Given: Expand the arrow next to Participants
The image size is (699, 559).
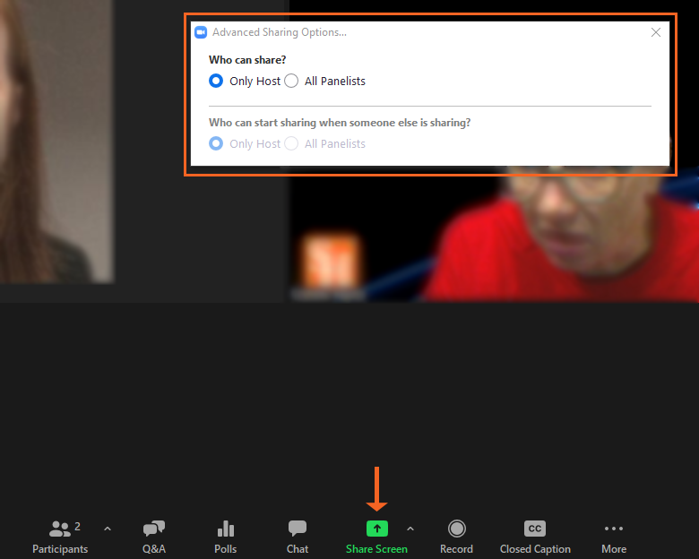Looking at the screenshot, I should tap(108, 529).
